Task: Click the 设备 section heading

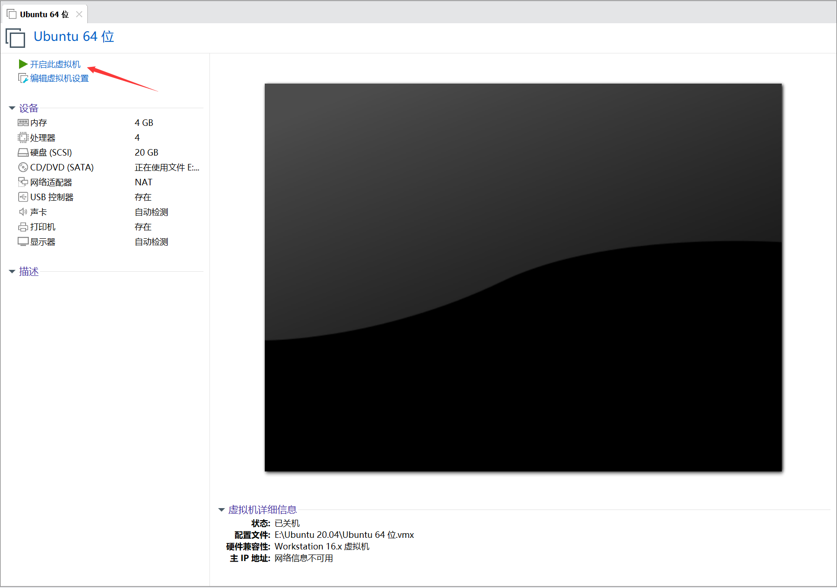Action: tap(29, 108)
